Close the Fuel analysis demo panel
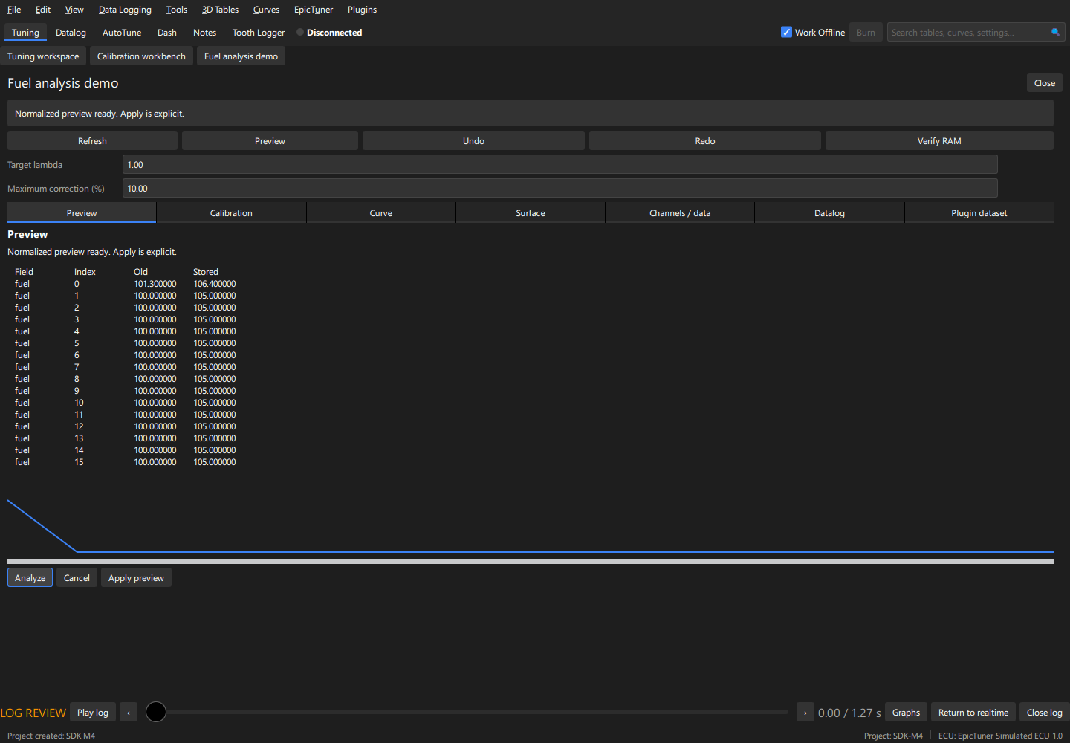1070x743 pixels. [1044, 83]
